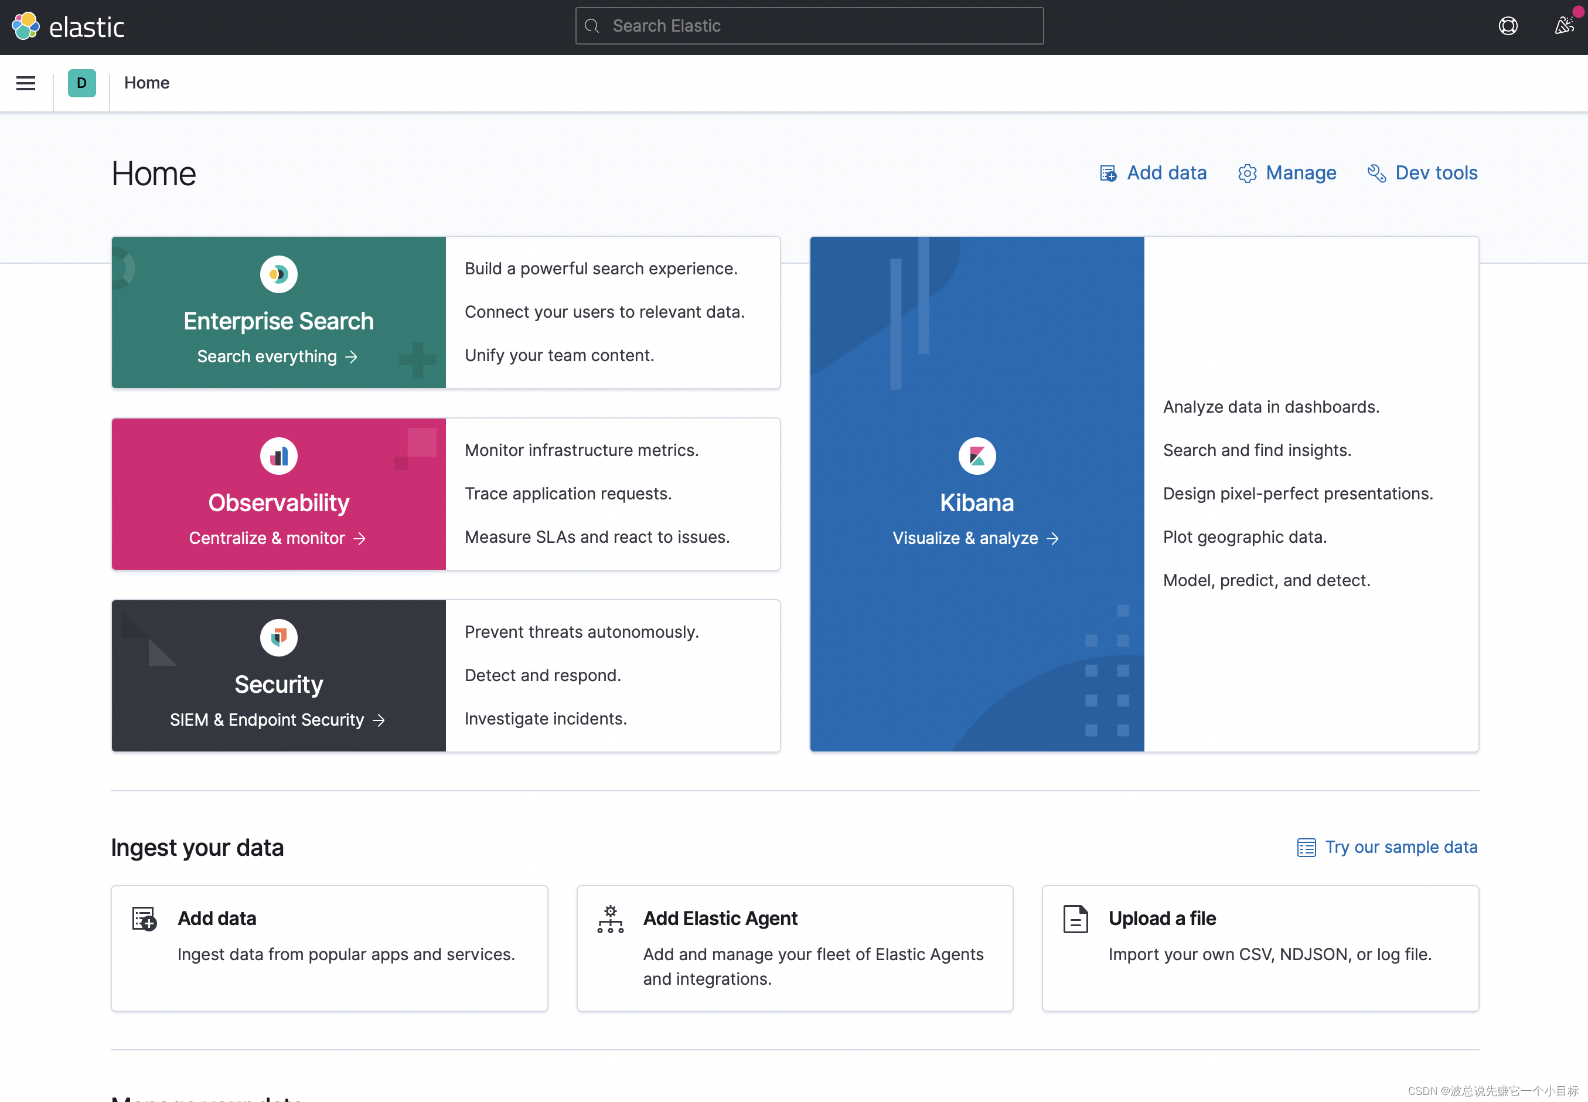The width and height of the screenshot is (1588, 1102).
Task: Click the Add data card icon
Action: tap(144, 919)
